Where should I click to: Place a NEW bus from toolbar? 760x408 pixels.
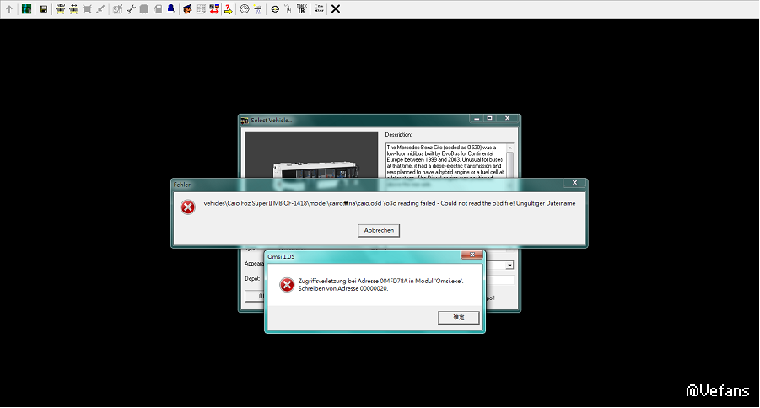(x=60, y=8)
